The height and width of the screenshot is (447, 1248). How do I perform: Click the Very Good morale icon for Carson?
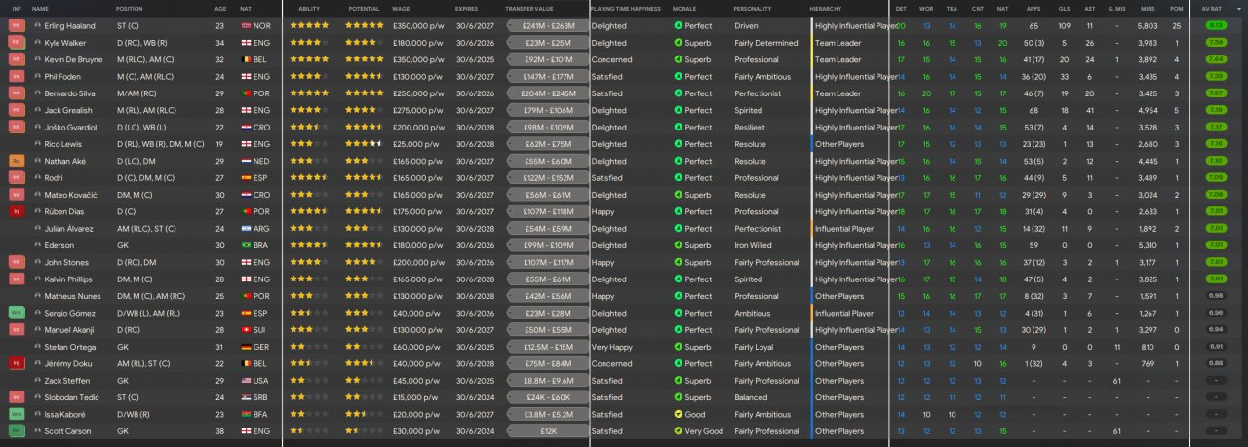click(679, 431)
